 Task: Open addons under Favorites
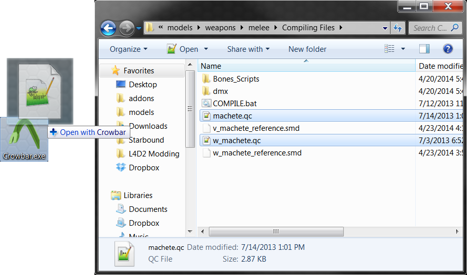141,98
